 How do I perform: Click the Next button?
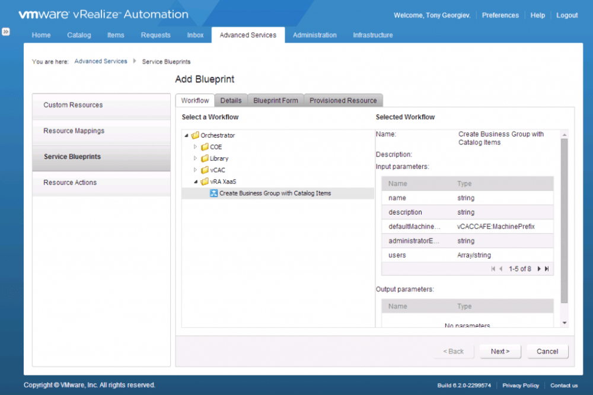click(500, 351)
